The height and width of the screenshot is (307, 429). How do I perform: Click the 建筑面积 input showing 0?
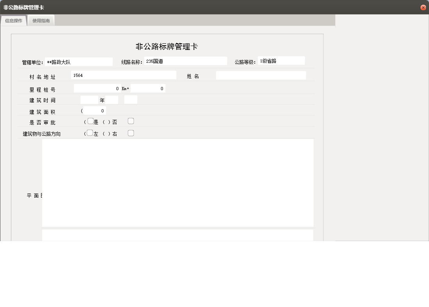coord(94,110)
